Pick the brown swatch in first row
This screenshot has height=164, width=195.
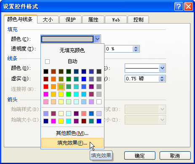click(x=53, y=71)
